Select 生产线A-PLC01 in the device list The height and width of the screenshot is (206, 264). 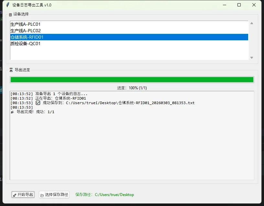coord(25,24)
